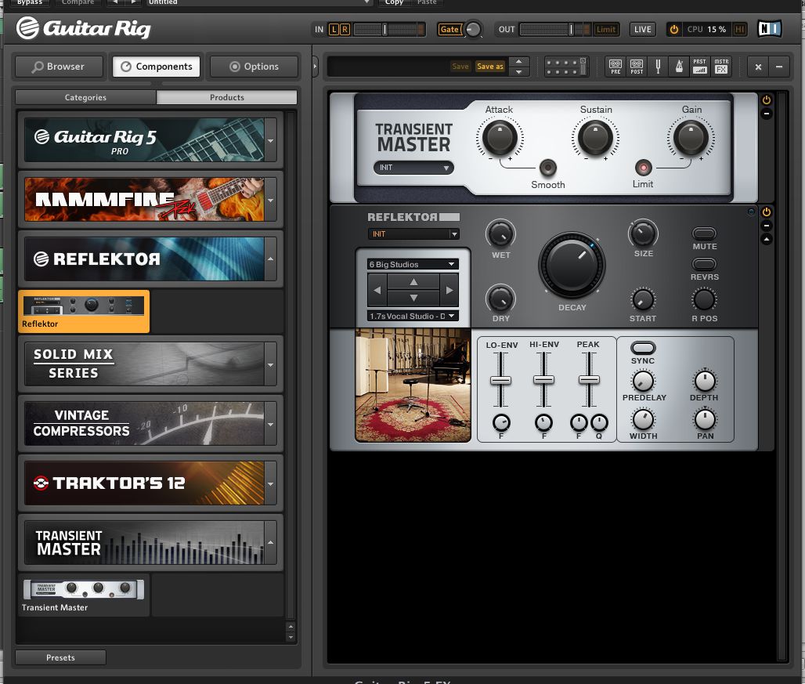Click the Presets button
The image size is (805, 684).
click(60, 657)
